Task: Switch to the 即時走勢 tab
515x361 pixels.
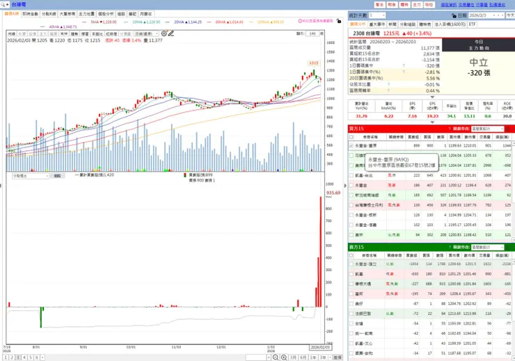Action: tap(30, 14)
